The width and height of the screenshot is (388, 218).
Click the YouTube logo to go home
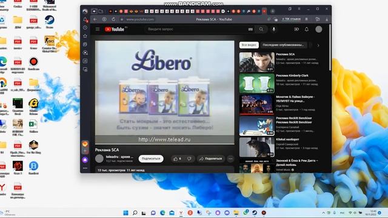coord(115,29)
